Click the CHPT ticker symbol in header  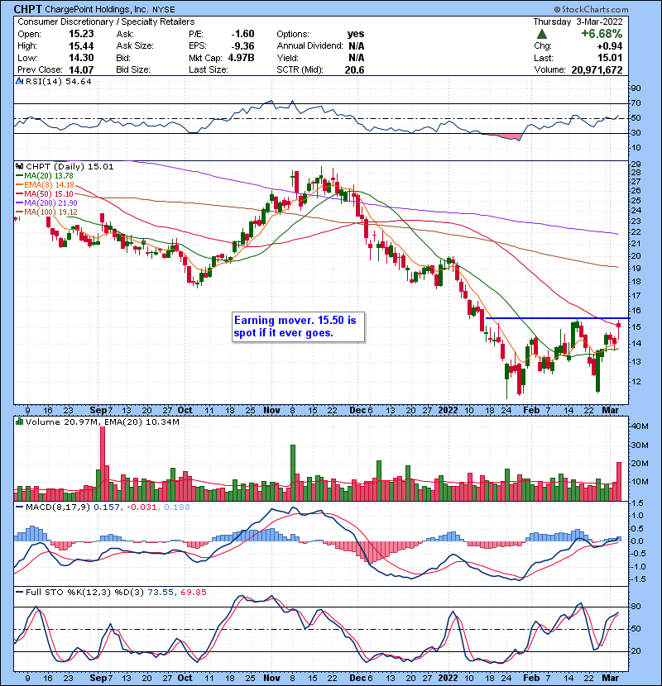tap(28, 9)
